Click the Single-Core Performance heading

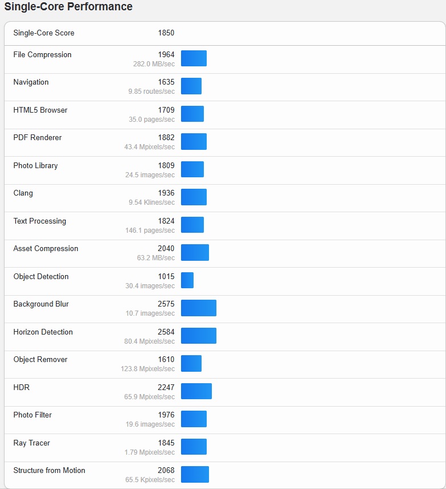(x=69, y=7)
